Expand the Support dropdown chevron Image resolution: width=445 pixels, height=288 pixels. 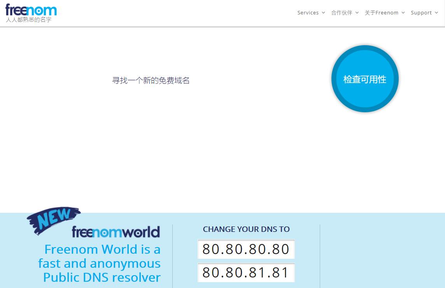click(x=436, y=13)
